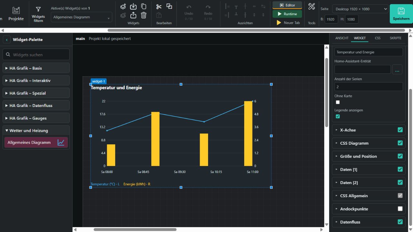The width and height of the screenshot is (413, 232).
Task: Open the active widget dropdown Allgemeines Diagramm
Action: [x=81, y=17]
